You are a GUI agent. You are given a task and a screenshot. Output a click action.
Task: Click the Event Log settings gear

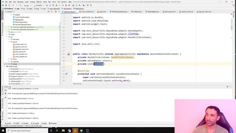point(228,87)
